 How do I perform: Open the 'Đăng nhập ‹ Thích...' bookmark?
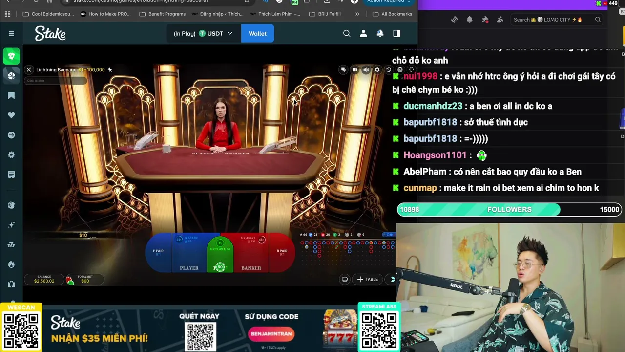tap(217, 14)
